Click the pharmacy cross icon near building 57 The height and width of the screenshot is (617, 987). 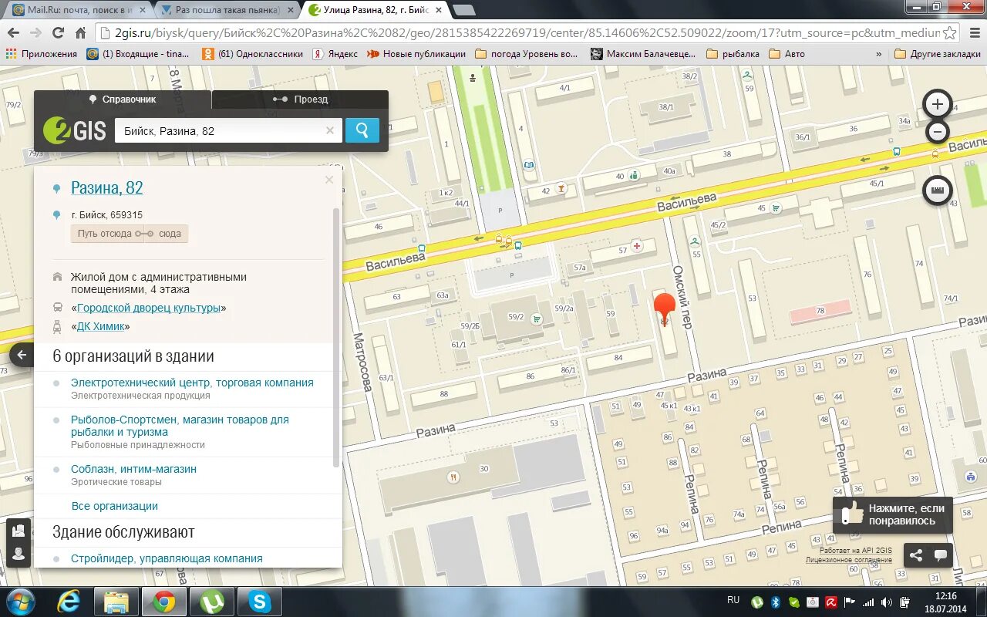click(637, 246)
